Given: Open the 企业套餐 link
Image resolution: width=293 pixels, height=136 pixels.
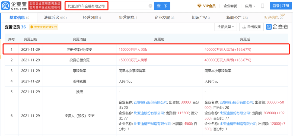Looking at the screenshot, I should click(230, 6).
